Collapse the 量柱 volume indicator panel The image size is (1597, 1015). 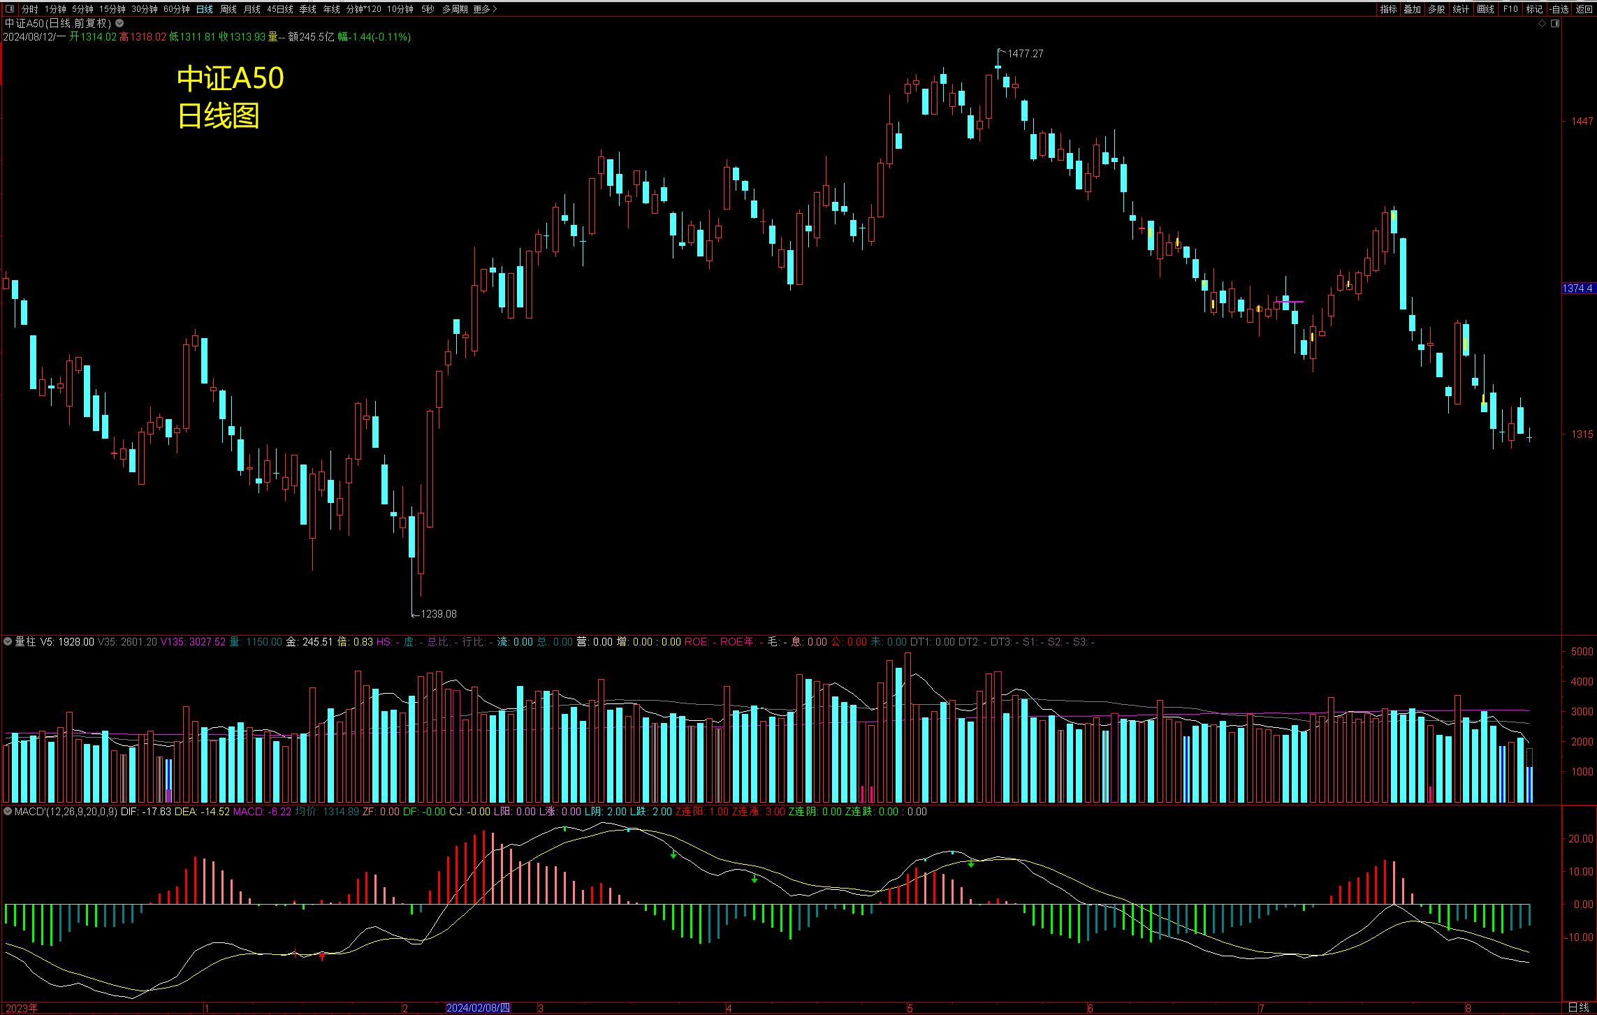coord(8,641)
